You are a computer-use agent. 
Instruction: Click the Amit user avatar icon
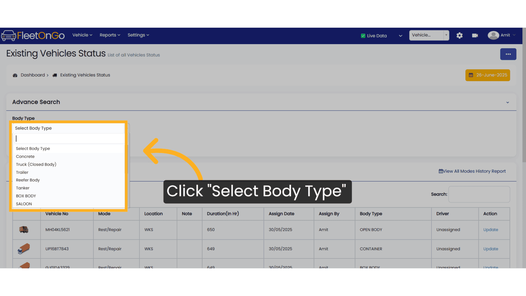pos(493,35)
